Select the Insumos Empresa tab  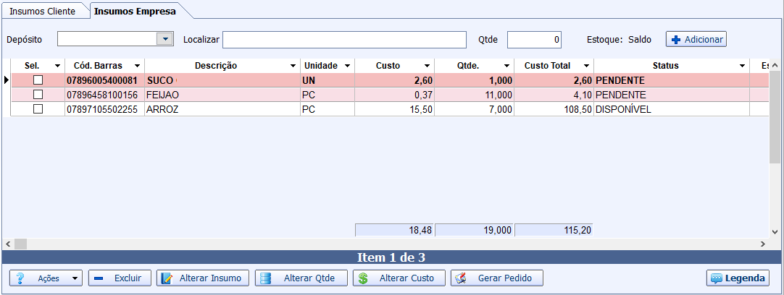(135, 12)
